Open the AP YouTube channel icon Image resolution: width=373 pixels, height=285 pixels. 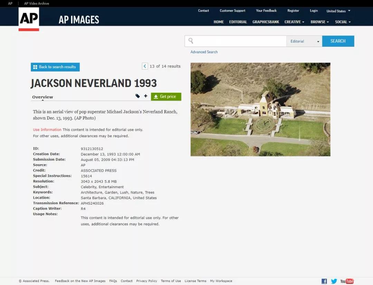click(x=347, y=281)
